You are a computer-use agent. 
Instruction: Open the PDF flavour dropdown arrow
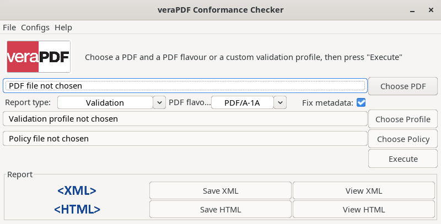[280, 102]
